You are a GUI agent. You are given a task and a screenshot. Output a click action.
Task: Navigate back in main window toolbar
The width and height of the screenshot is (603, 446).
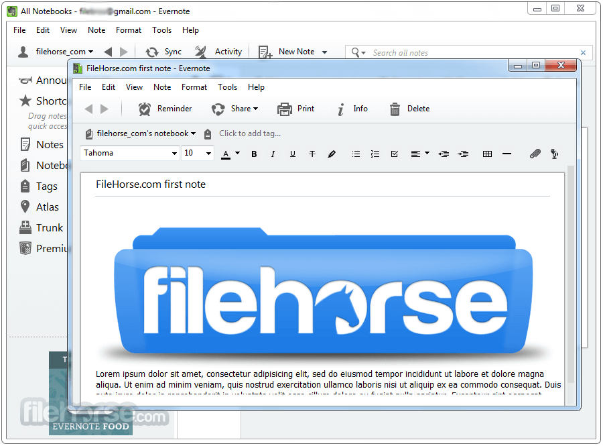point(108,52)
